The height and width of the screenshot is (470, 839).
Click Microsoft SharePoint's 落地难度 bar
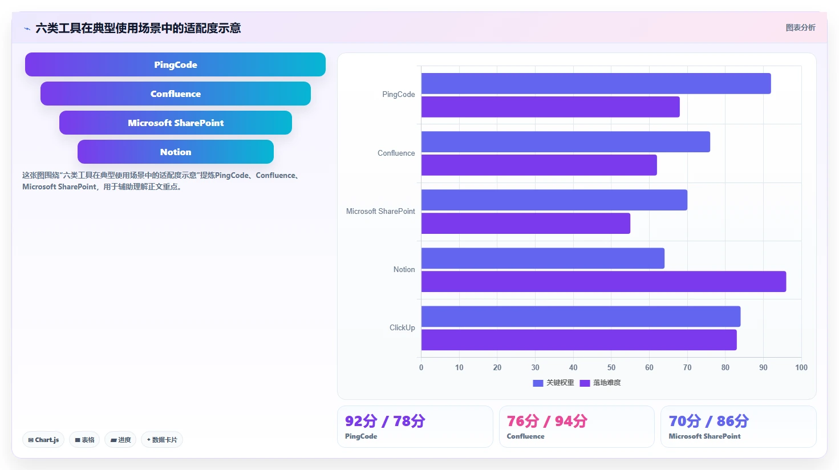526,223
